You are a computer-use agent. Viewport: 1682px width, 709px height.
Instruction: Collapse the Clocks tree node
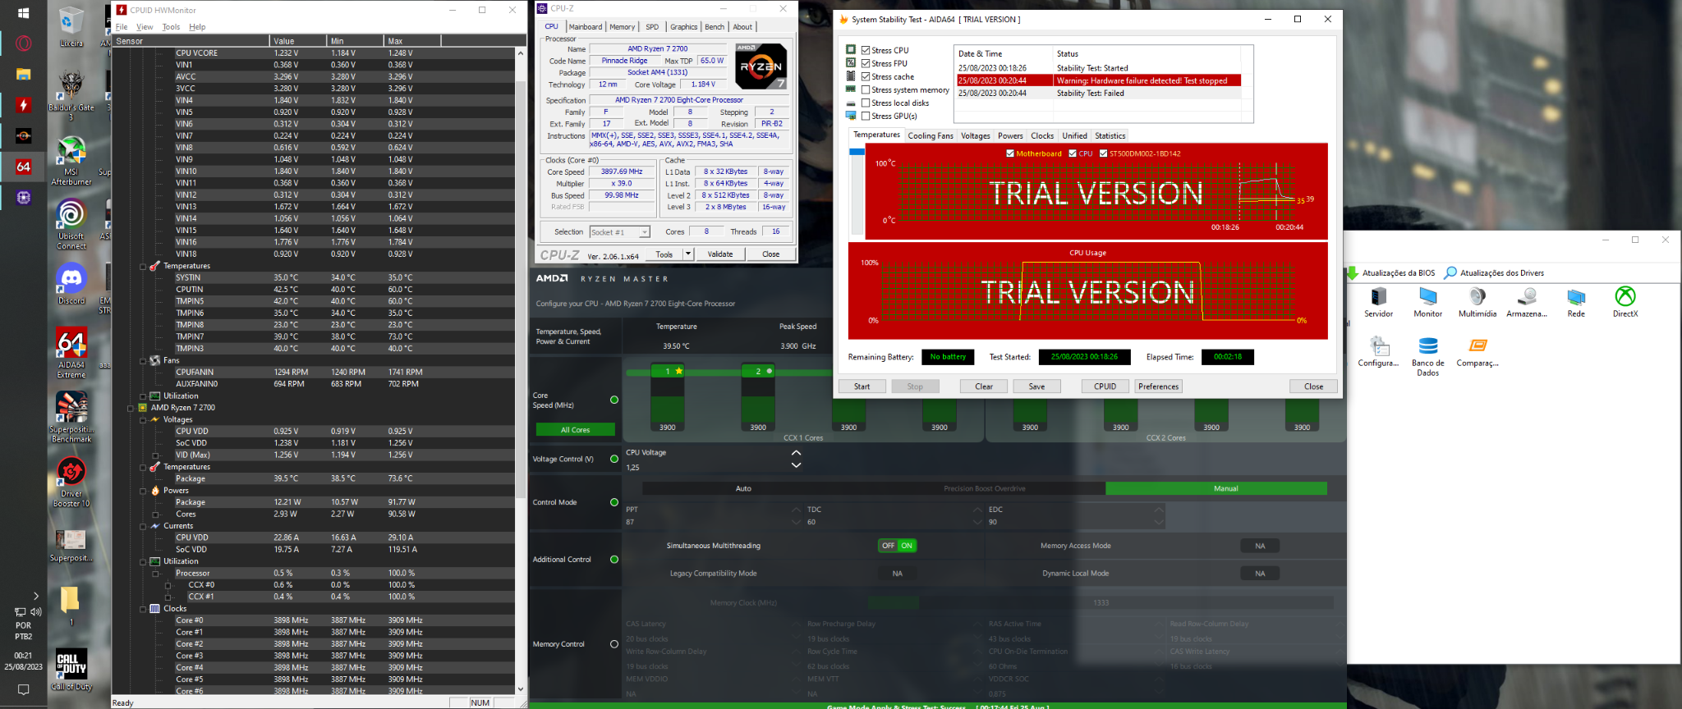(143, 609)
